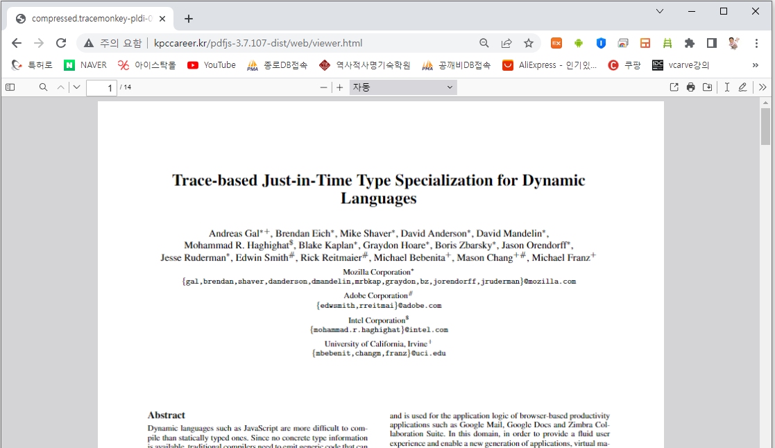The height and width of the screenshot is (448, 775).
Task: Bookmark this page with star icon
Action: (529, 43)
